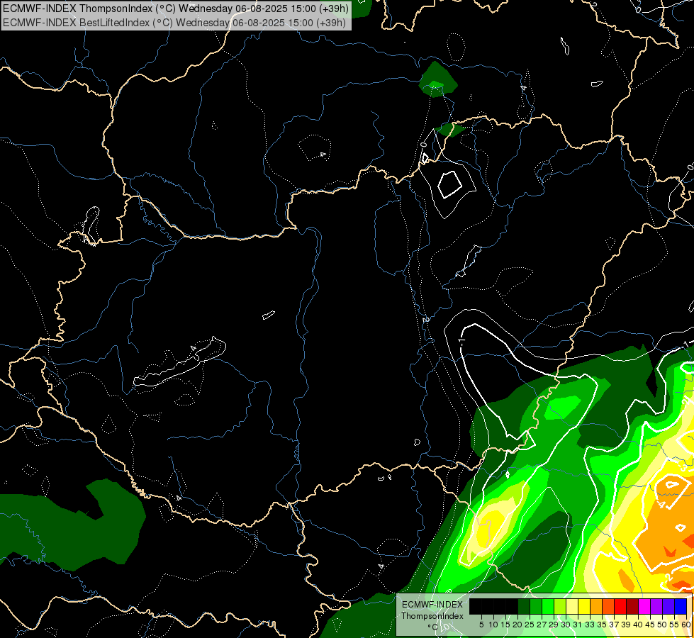Click the BestLiftedIndex title line at top
Viewport: 694px width, 638px height.
[x=174, y=23]
